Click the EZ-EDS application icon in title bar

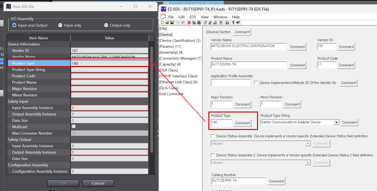[164, 9]
